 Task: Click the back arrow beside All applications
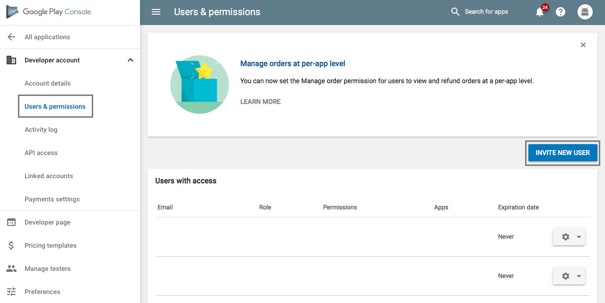pos(11,37)
